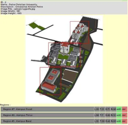The height and width of the screenshot is (125, 128).
Task: Select the 'Region #6 : Kampus Timur' row label
Action: point(47,115)
